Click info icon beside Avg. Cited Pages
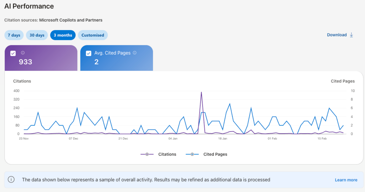The width and height of the screenshot is (365, 192). pos(134,53)
